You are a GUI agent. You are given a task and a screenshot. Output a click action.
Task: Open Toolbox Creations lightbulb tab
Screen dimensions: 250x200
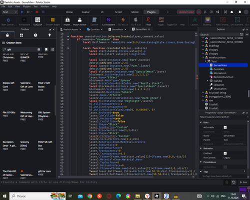coord(49,35)
